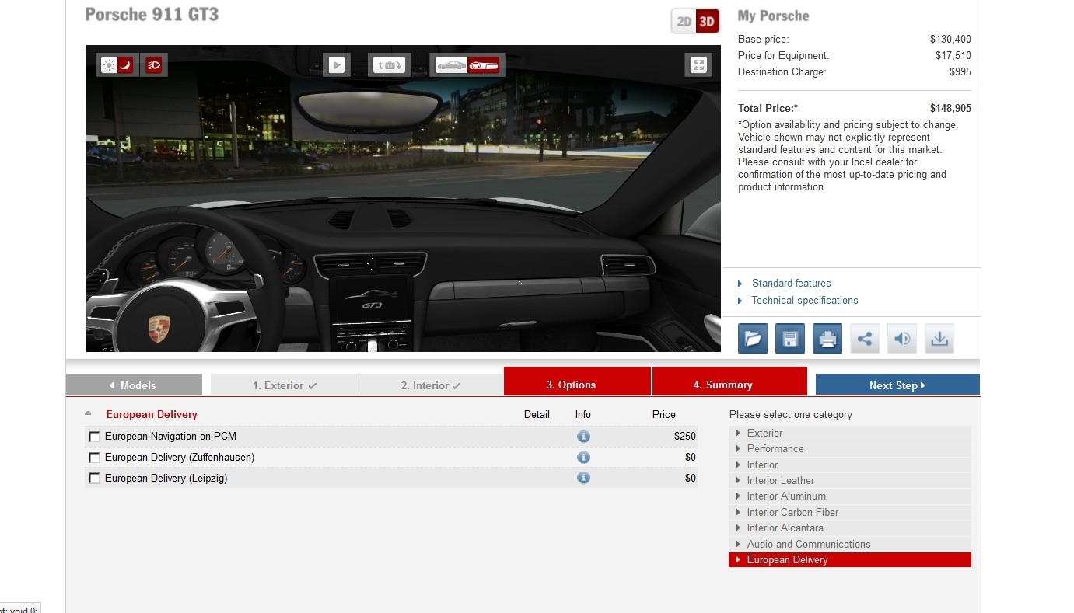
Task: Go back to Models
Action: point(134,385)
